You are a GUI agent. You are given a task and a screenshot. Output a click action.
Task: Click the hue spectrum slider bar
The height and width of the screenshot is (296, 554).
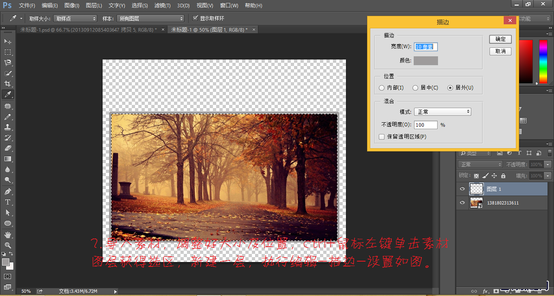543,62
